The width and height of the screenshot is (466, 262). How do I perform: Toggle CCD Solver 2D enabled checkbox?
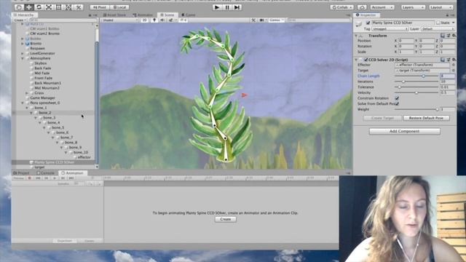pyautogui.click(x=366, y=60)
